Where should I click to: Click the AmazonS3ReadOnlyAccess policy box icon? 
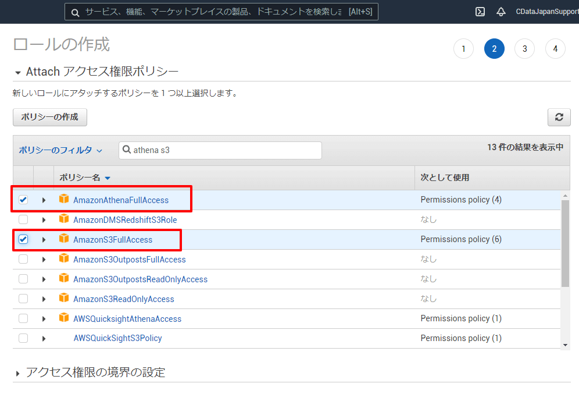[64, 298]
